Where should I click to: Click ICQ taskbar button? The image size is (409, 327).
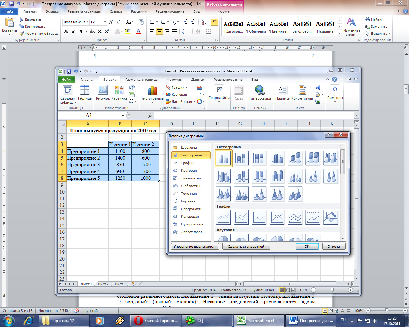[207, 320]
